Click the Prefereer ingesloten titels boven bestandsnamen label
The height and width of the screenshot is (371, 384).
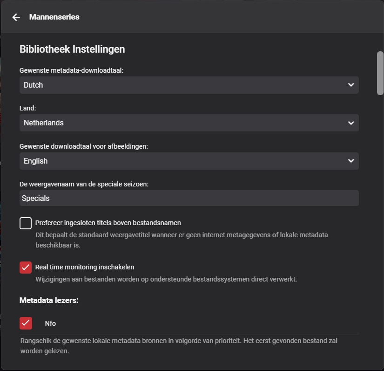coord(108,223)
